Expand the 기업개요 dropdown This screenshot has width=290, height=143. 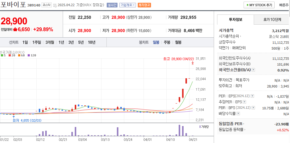pos(127,5)
